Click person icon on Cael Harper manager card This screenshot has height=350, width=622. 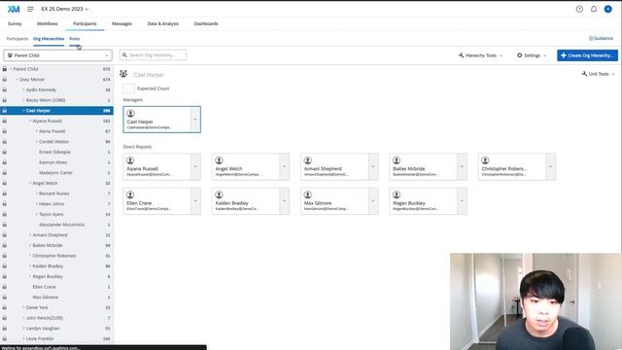pos(130,114)
